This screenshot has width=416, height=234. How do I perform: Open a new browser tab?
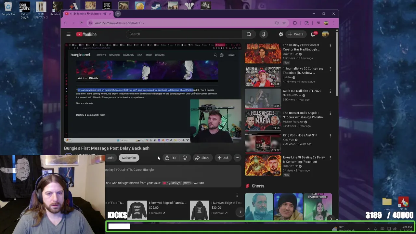(118, 14)
